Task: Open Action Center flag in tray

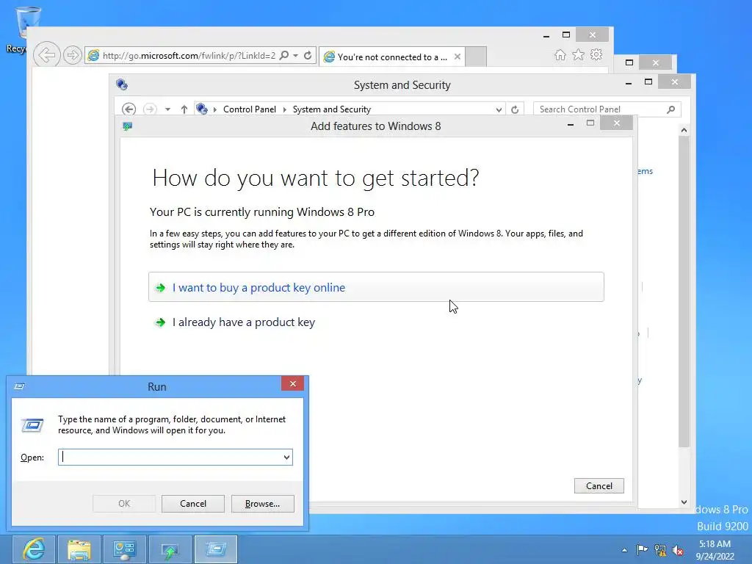Action: pos(642,549)
